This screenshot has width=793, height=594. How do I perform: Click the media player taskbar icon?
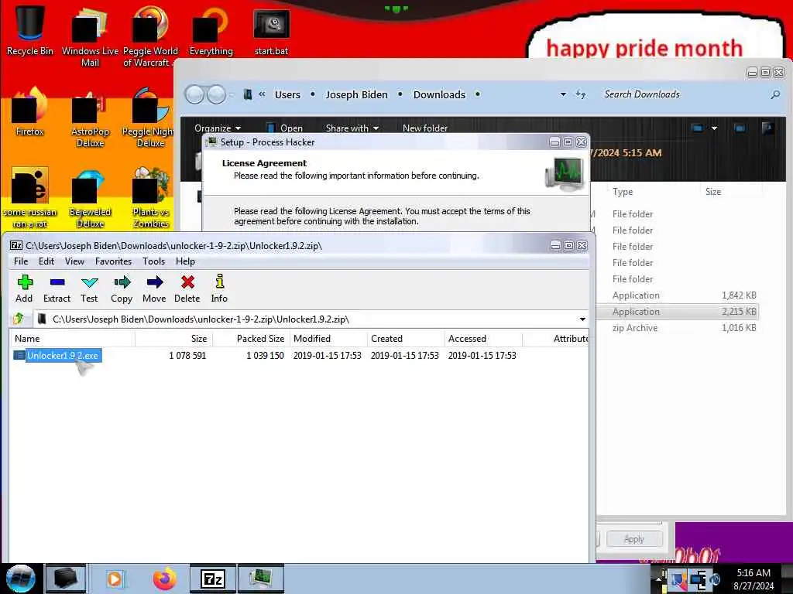pos(115,579)
